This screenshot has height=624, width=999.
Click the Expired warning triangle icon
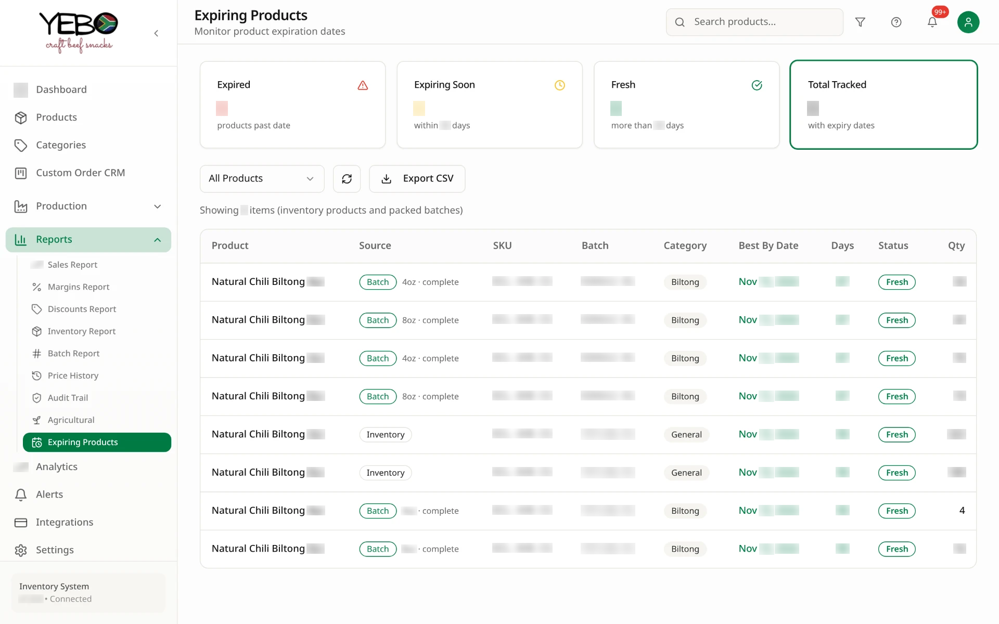[363, 85]
